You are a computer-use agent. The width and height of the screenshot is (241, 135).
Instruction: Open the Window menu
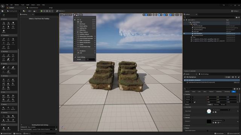coord(17,5)
